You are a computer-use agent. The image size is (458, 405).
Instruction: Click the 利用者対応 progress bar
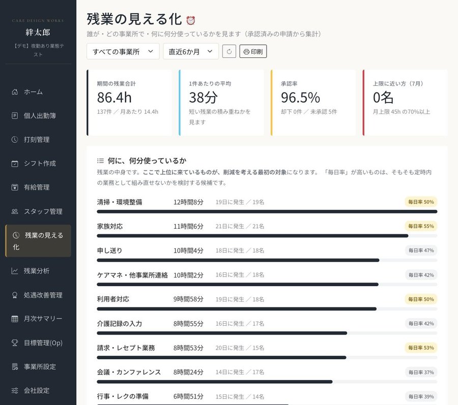(x=267, y=309)
